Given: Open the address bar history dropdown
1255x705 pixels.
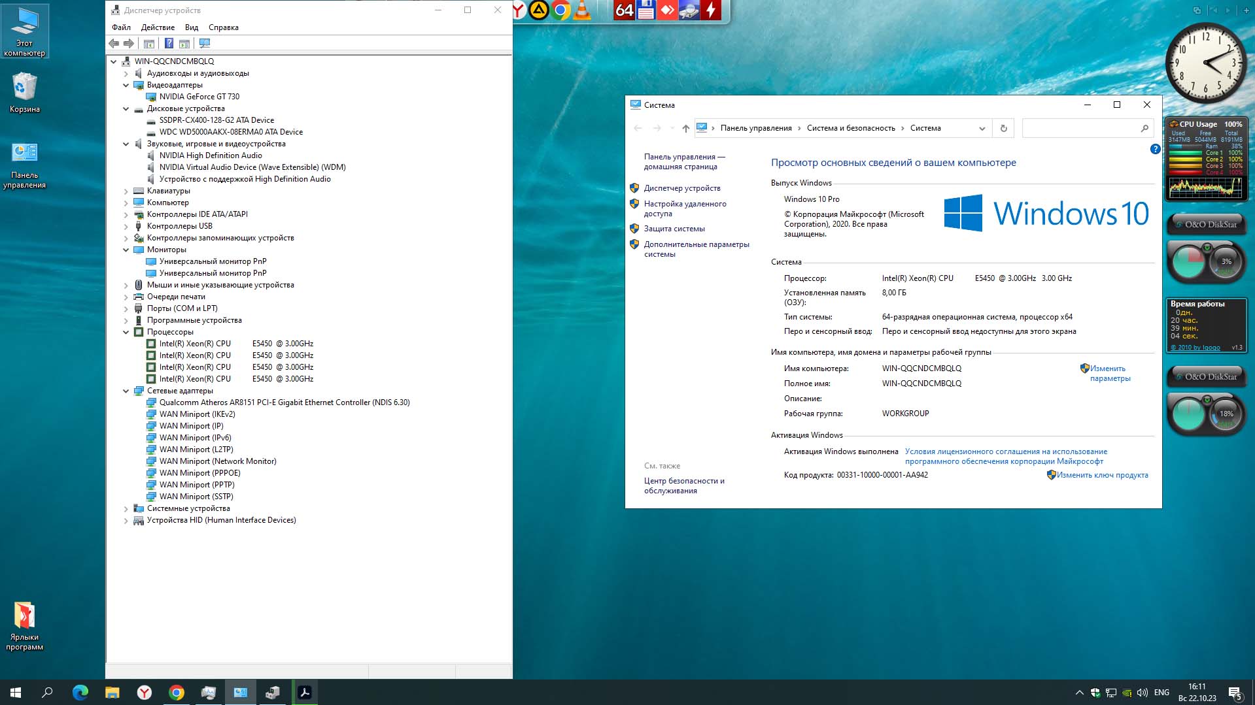Looking at the screenshot, I should coord(982,128).
